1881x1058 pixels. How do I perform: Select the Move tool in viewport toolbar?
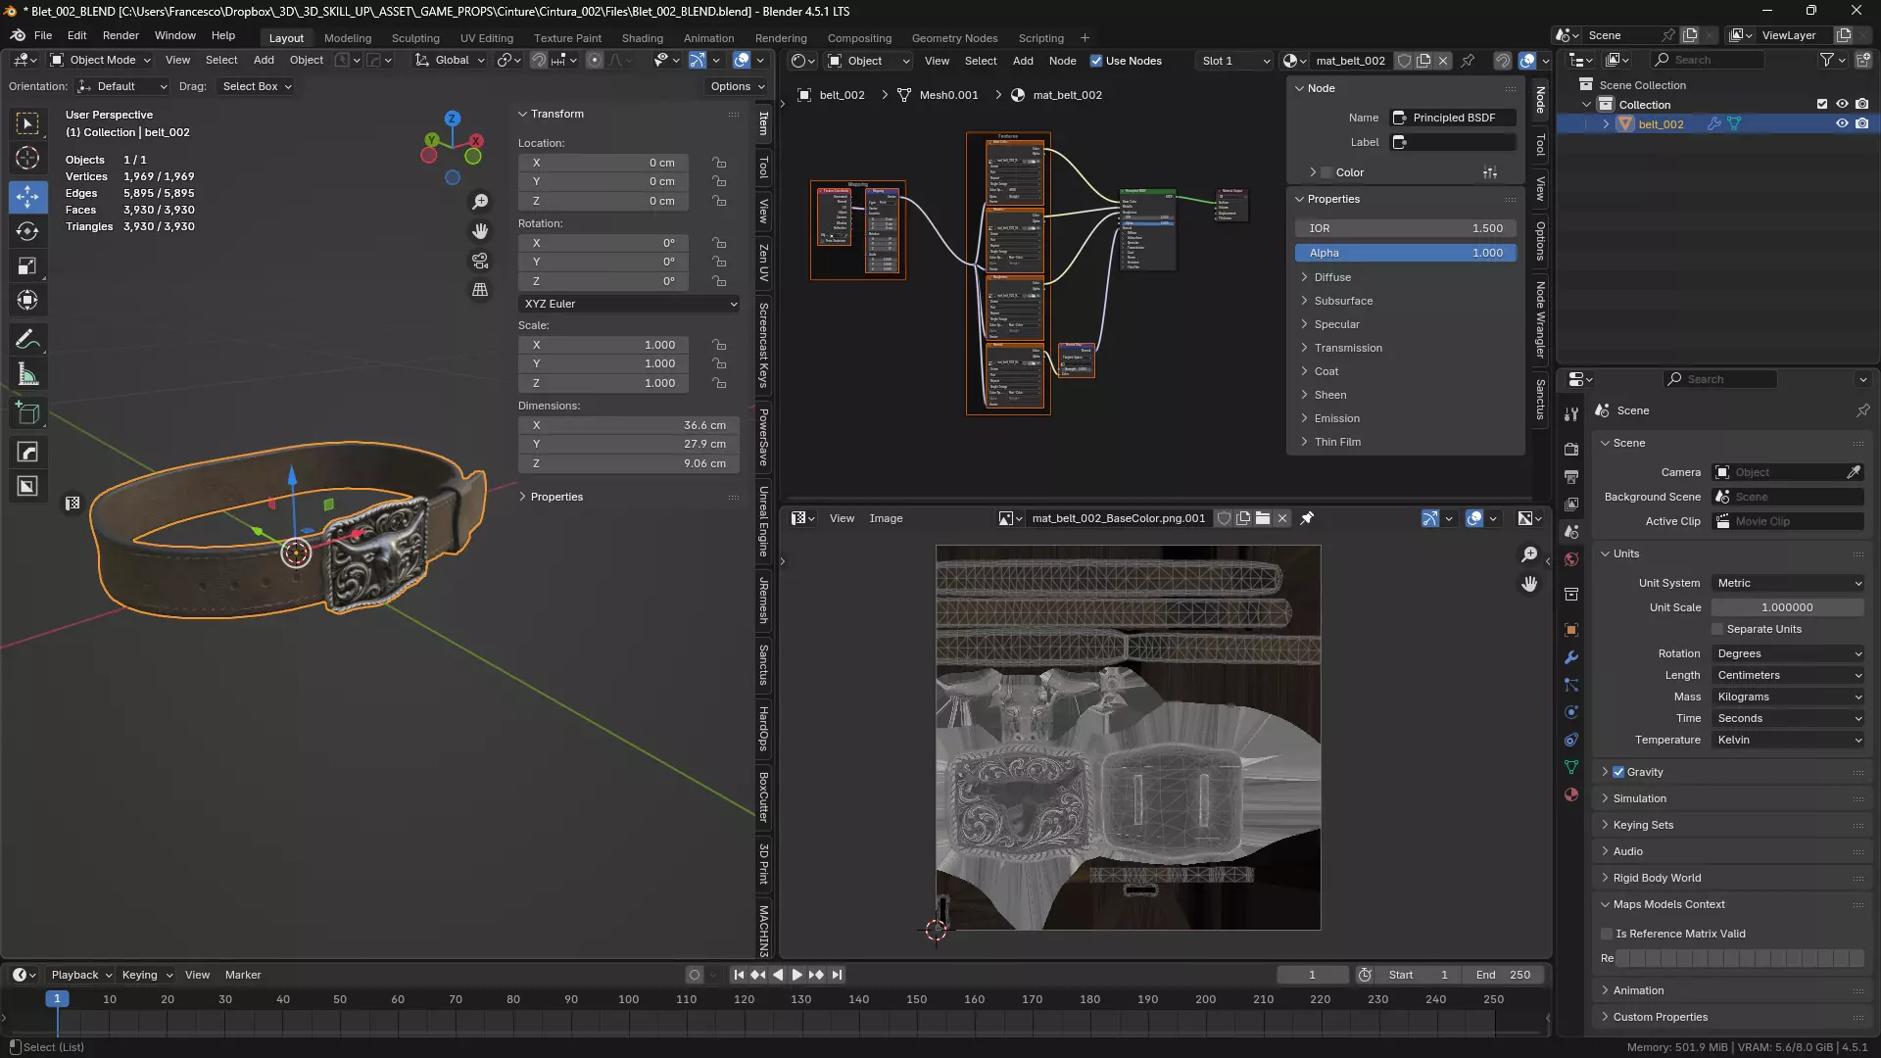(x=27, y=197)
